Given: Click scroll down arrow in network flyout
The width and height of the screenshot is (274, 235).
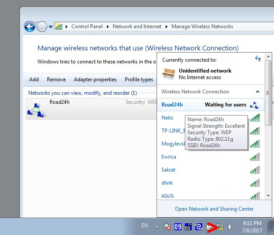Looking at the screenshot, I should click(268, 196).
